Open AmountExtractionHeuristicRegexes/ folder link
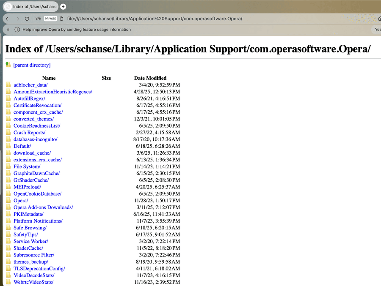 (x=53, y=92)
